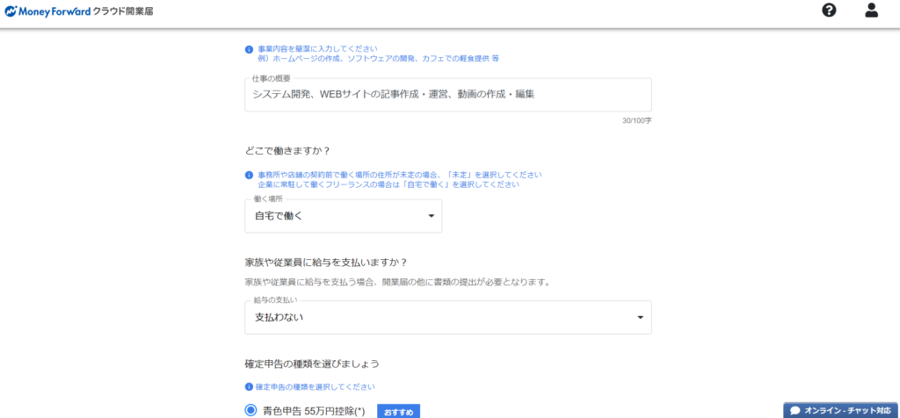Click the Money Forward logo icon
900x418 pixels.
(x=11, y=11)
